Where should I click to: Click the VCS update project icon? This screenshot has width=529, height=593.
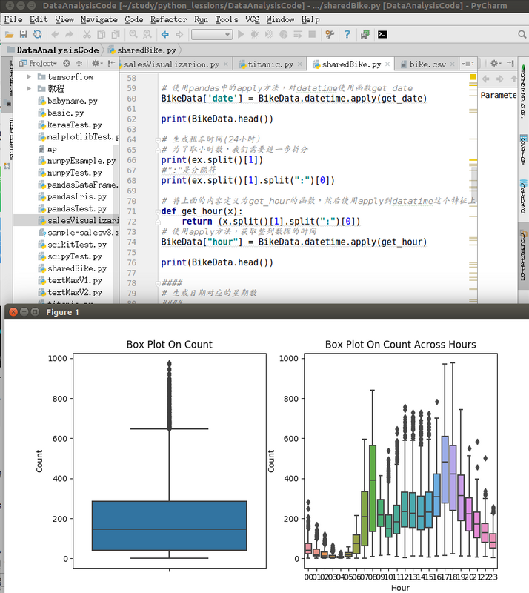[365, 34]
